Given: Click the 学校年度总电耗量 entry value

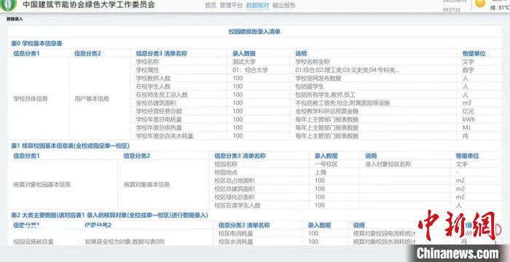Looking at the screenshot, I should (259, 119).
